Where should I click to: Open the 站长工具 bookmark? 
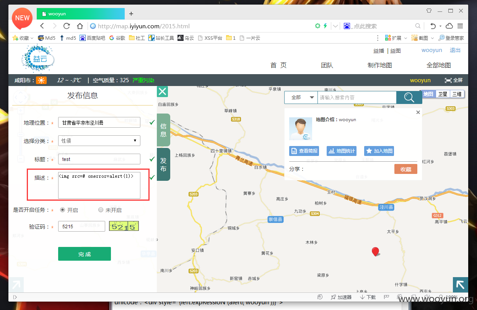pos(161,38)
